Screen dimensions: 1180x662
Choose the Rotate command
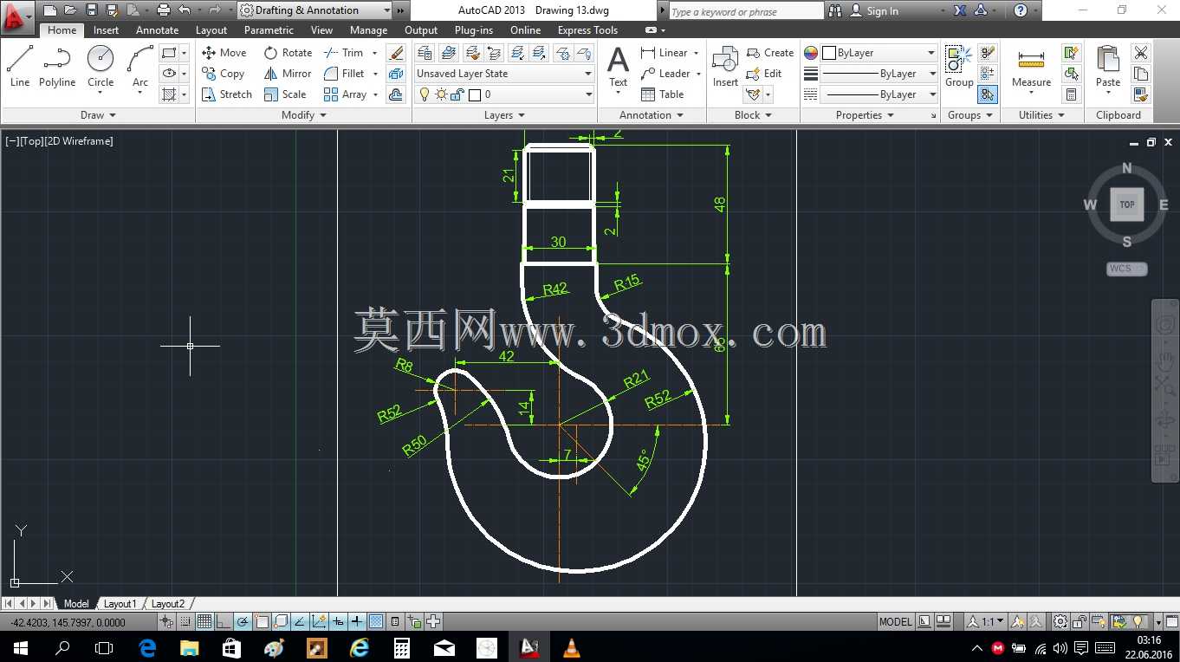coord(289,53)
